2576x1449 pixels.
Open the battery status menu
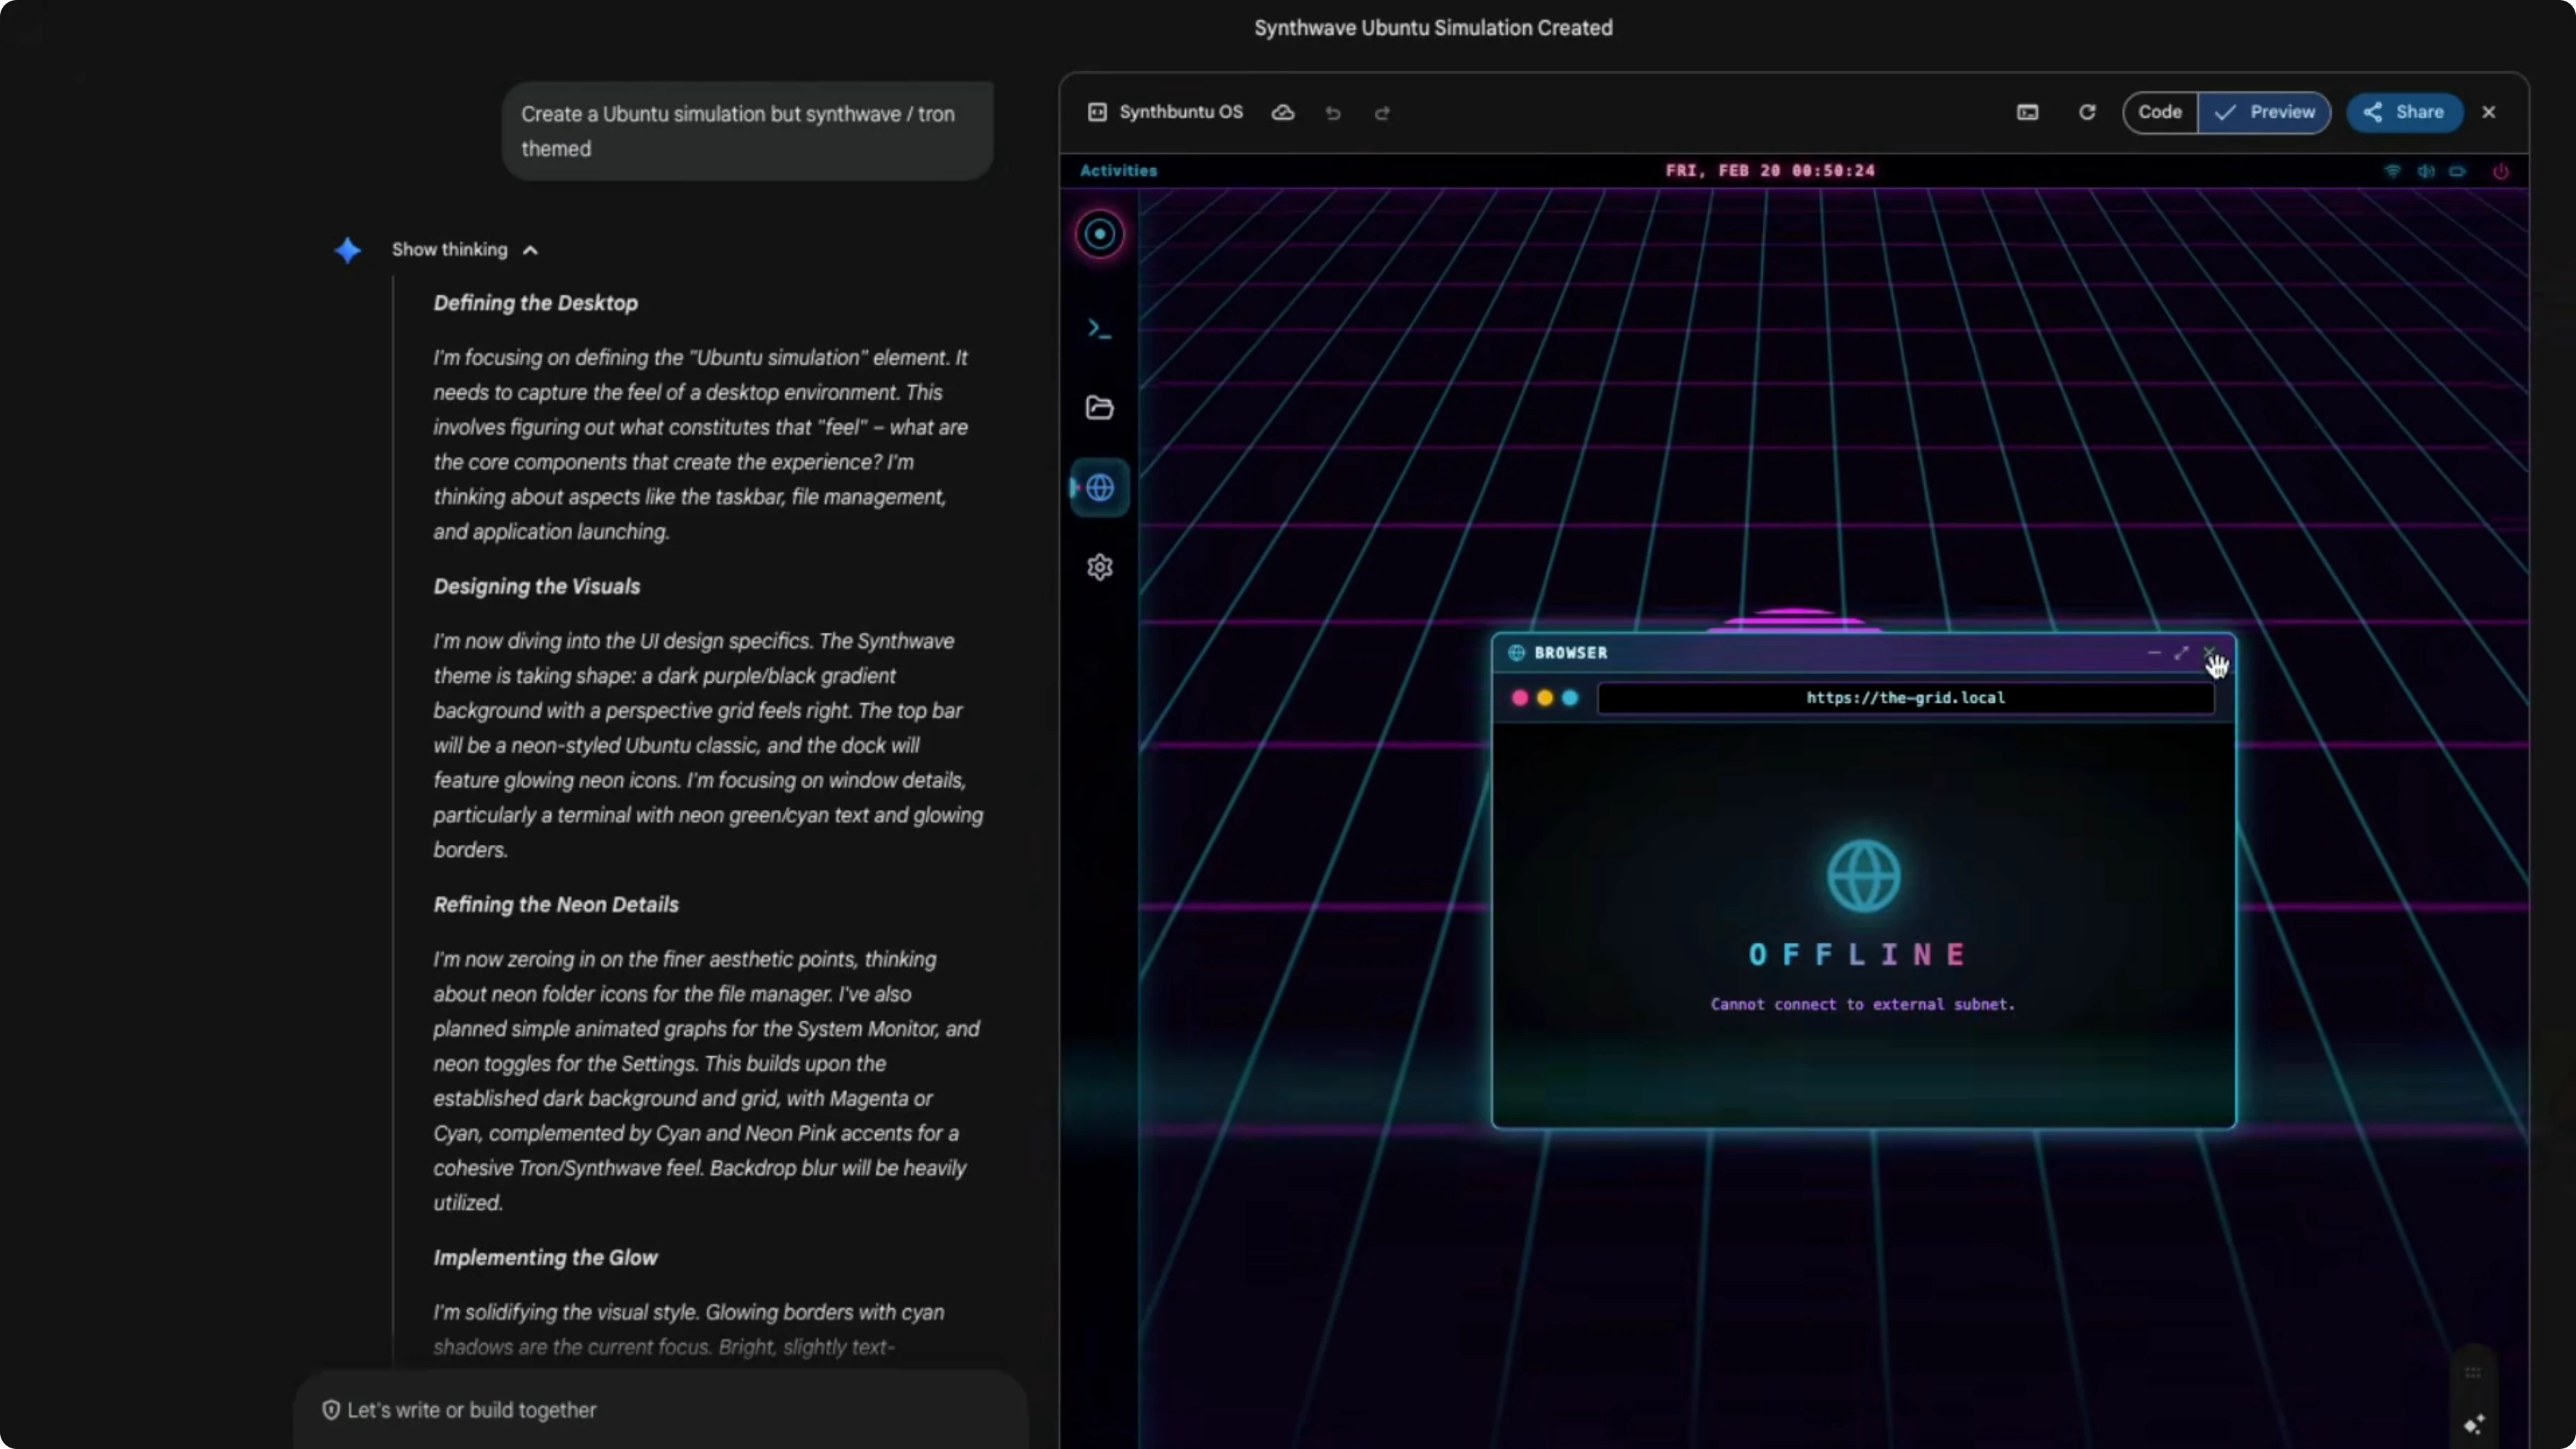[2459, 171]
